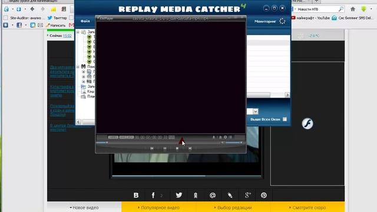Click the Facebook icon in the browser toolbar
The height and width of the screenshot is (212, 377).
pos(19,25)
